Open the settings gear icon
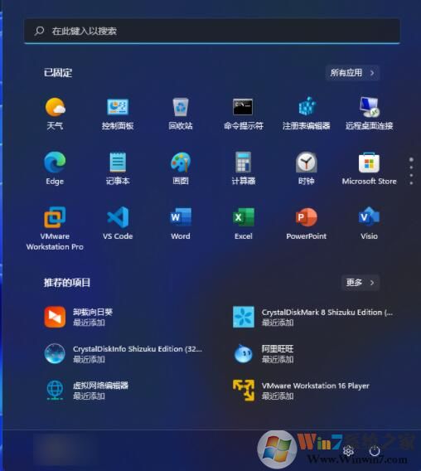 [348, 451]
